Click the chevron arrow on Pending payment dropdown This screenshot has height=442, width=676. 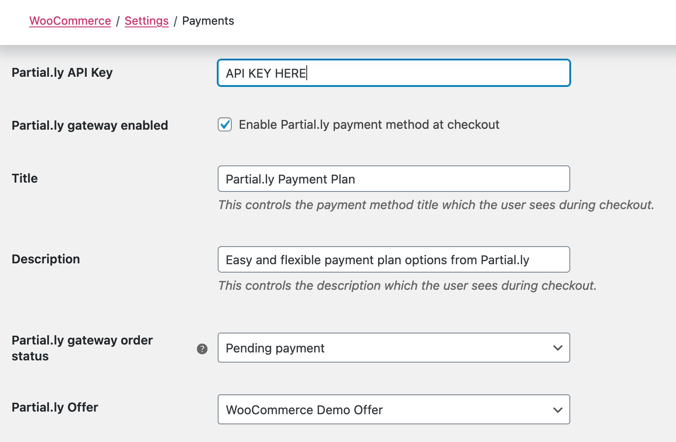point(557,348)
